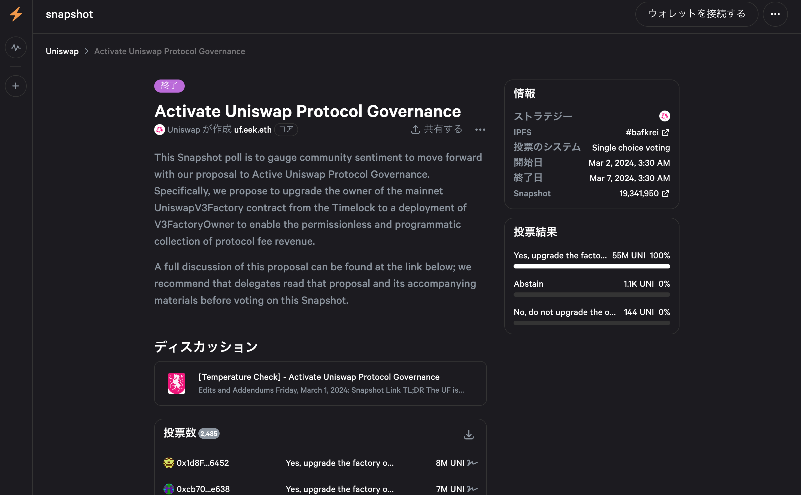Click the Uniswap space avatar under title
This screenshot has height=495, width=801.
click(160, 130)
